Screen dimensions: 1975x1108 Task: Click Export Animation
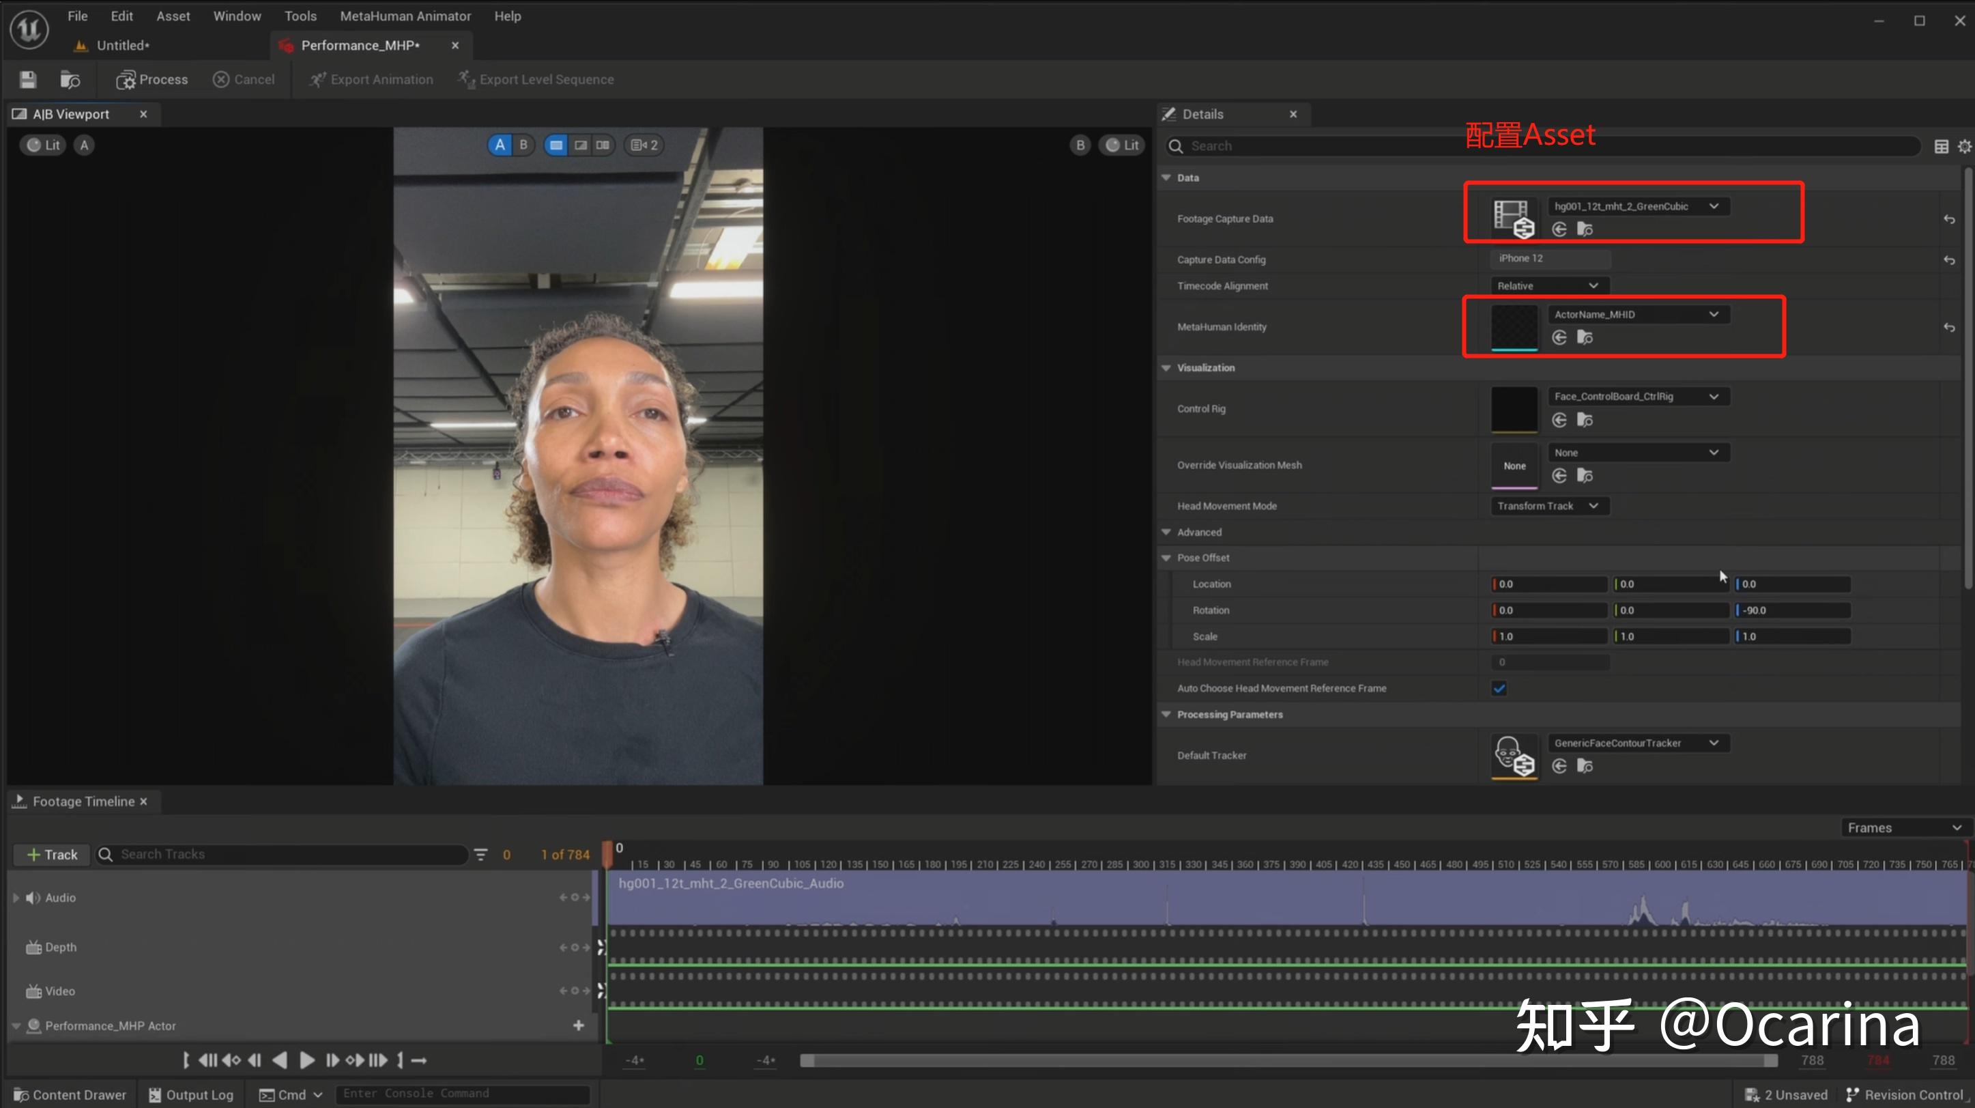371,79
